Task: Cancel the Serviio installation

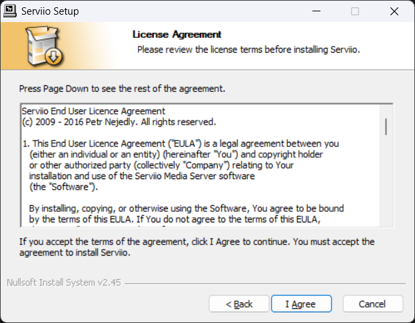Action: pyautogui.click(x=372, y=304)
